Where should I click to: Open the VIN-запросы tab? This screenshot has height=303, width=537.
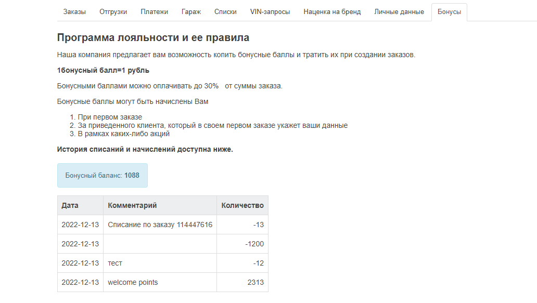pyautogui.click(x=270, y=12)
